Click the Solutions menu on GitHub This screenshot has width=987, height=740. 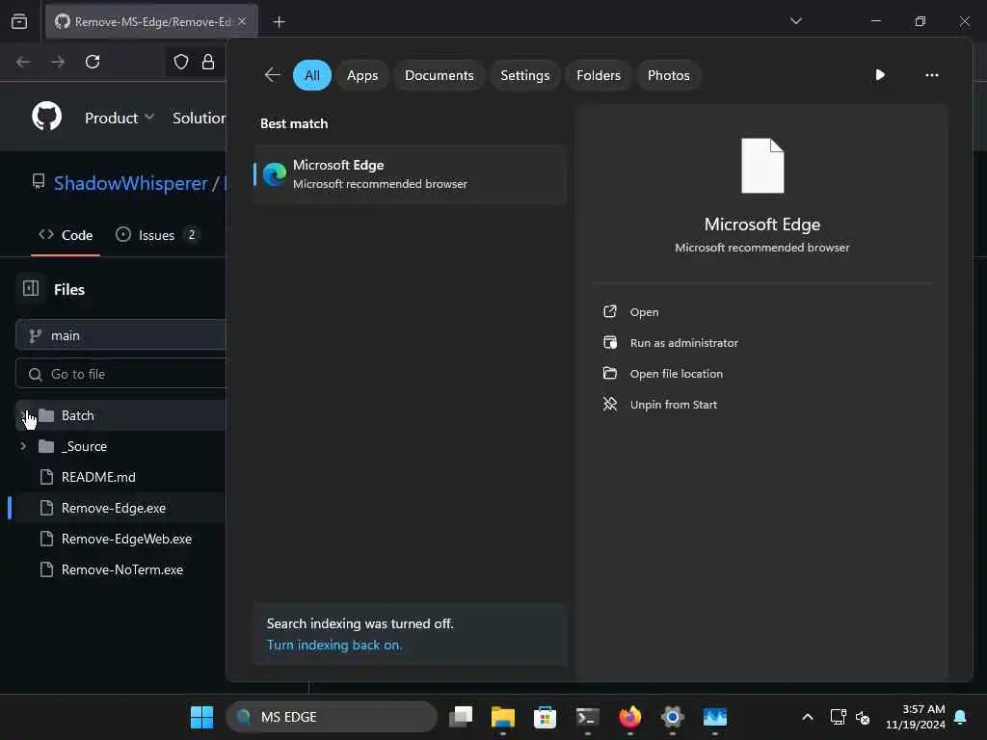coord(199,118)
